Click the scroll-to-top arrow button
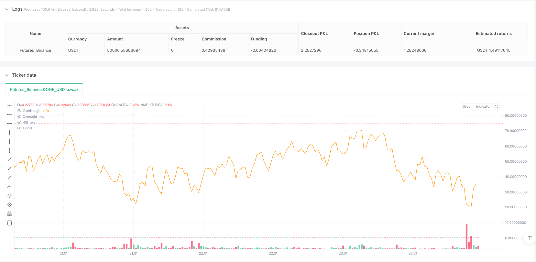536x262 pixels. 530,238
